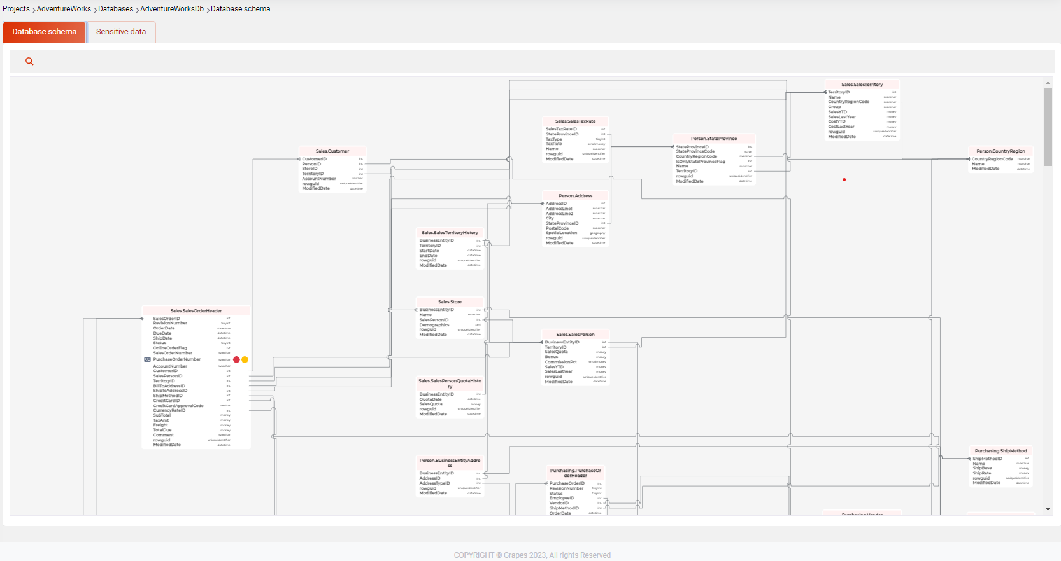Click the scrollbar up arrow
Viewport: 1061px width, 561px height.
coord(1048,83)
